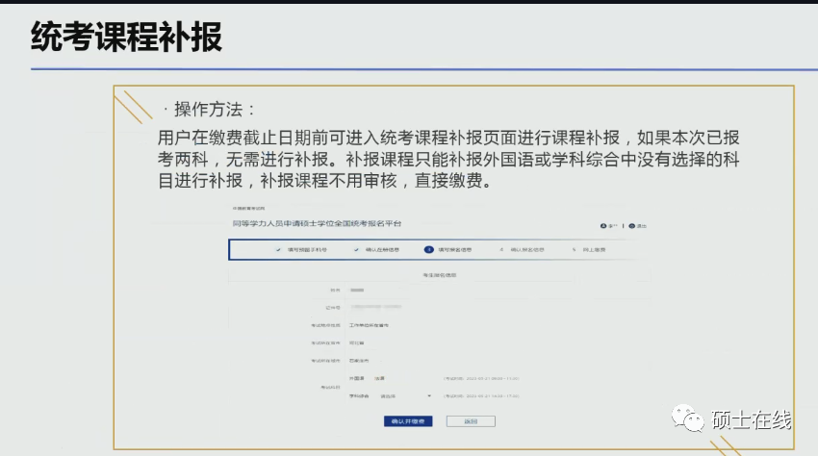818x456 pixels.
Task: Click the 姓名 field value
Action: pyautogui.click(x=358, y=291)
